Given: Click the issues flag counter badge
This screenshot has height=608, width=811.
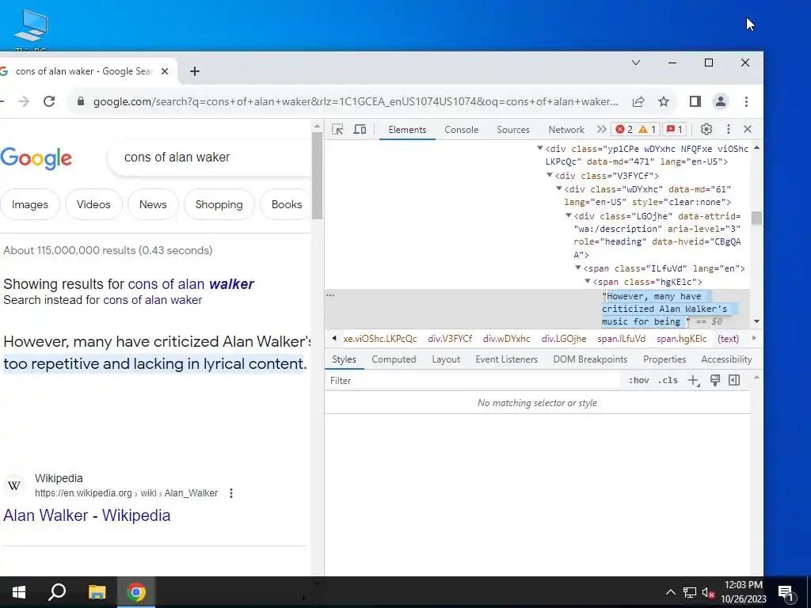Looking at the screenshot, I should [675, 129].
